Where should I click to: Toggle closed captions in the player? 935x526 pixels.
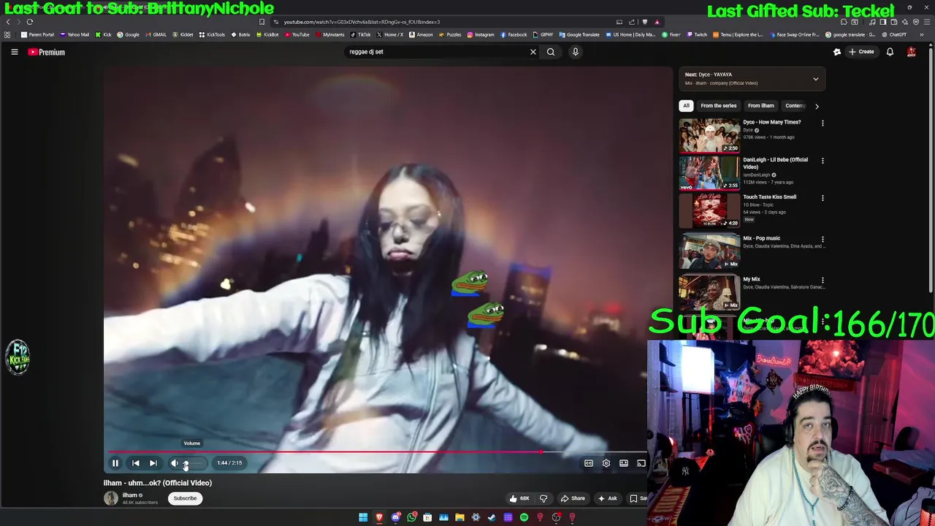(x=588, y=462)
